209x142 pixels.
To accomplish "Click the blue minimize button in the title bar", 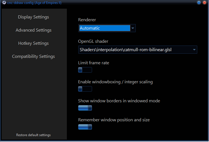I will (x=199, y=3).
